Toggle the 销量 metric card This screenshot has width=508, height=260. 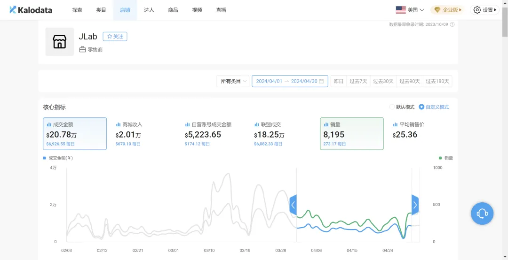tap(352, 134)
